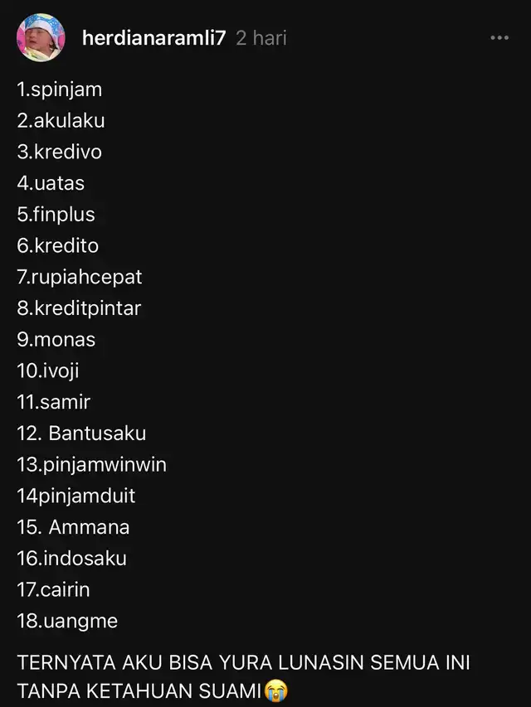Image resolution: width=531 pixels, height=707 pixels.
Task: Click the "8.kreditpintar" line
Action: point(79,308)
